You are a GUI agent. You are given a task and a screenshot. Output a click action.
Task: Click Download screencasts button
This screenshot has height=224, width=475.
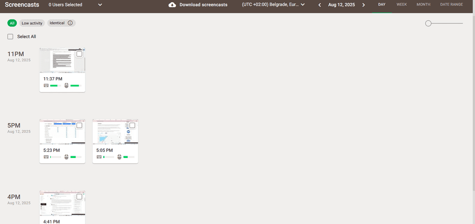coord(204,5)
